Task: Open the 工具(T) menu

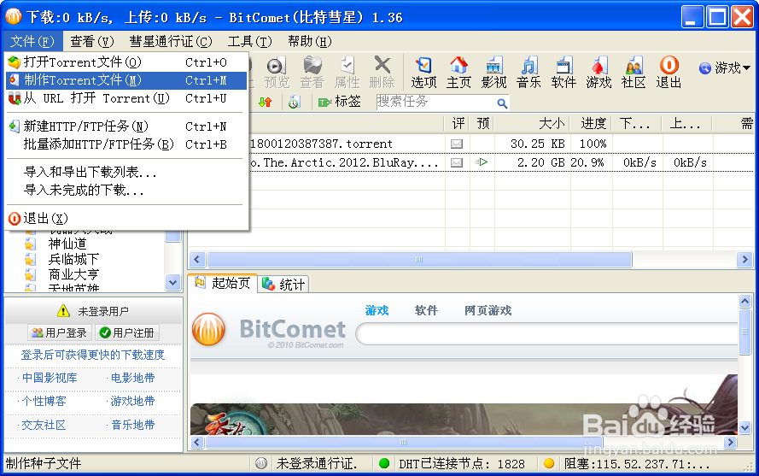Action: tap(250, 42)
